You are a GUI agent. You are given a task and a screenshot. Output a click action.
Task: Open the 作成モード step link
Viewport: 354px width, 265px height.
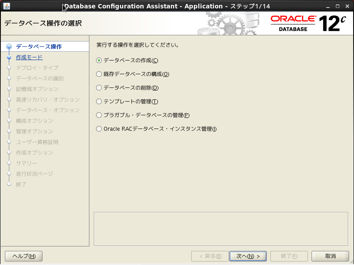[29, 57]
